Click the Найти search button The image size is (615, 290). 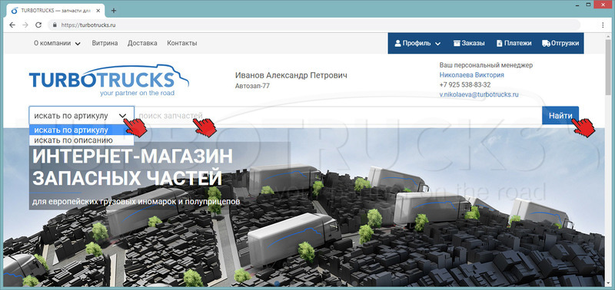pyautogui.click(x=560, y=115)
